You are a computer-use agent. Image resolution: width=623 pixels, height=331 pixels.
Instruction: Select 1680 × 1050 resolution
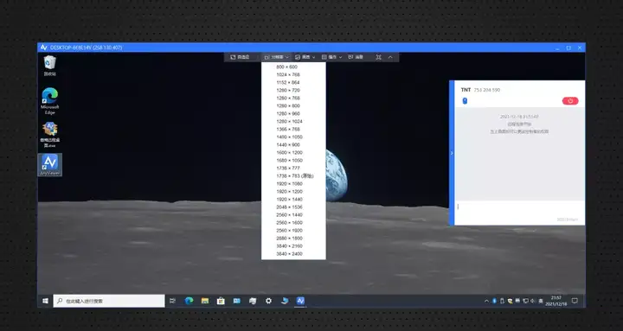(x=293, y=161)
